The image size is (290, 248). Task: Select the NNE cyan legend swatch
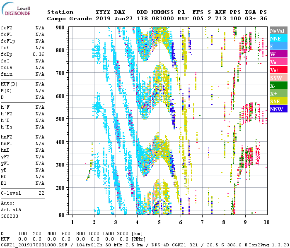pyautogui.click(x=278, y=38)
